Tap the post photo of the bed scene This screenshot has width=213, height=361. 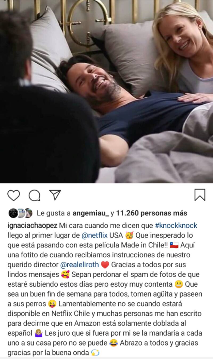(x=106, y=91)
